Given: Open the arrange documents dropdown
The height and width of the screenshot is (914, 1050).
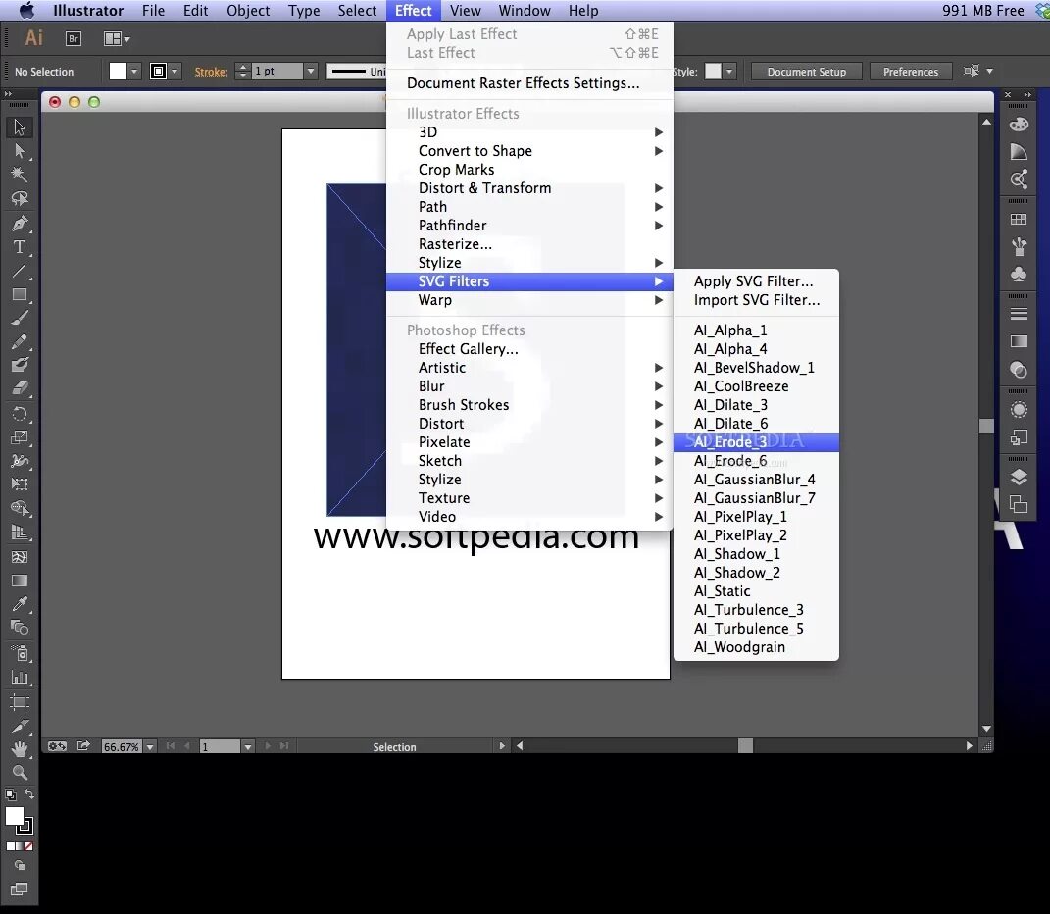Looking at the screenshot, I should (117, 39).
